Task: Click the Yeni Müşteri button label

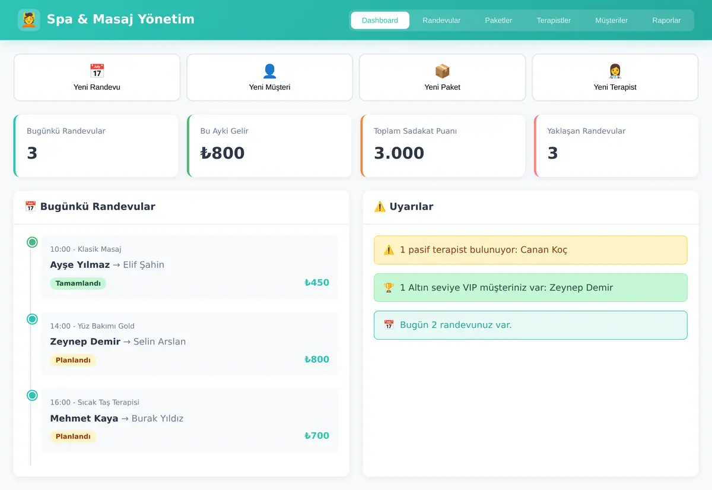Action: pyautogui.click(x=269, y=87)
